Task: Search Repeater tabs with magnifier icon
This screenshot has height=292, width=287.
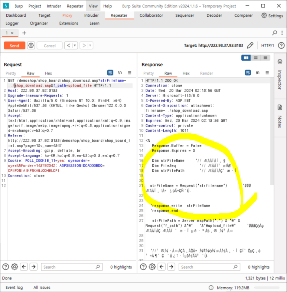Action: [274, 33]
